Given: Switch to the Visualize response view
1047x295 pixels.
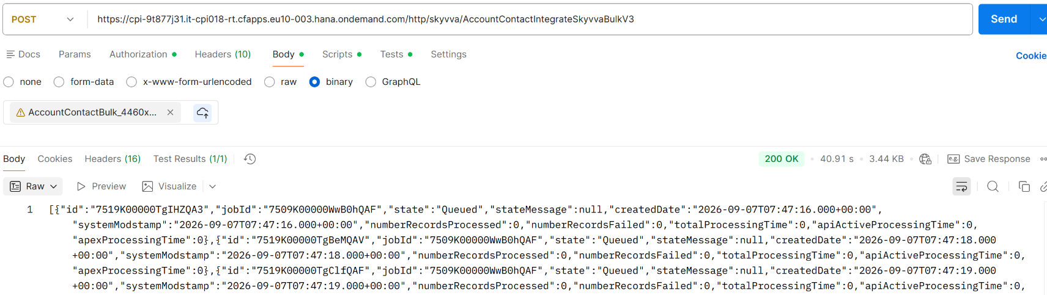Looking at the screenshot, I should coord(169,186).
